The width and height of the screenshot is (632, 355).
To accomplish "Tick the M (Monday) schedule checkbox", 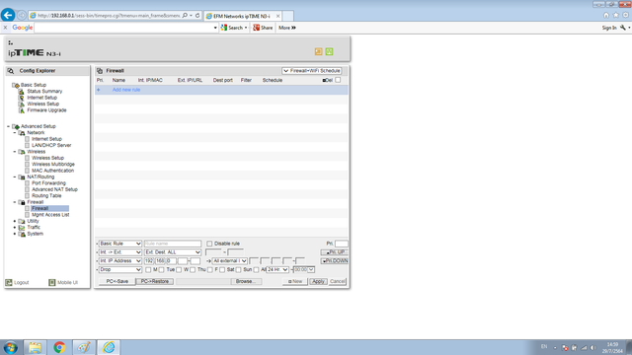I will click(x=148, y=269).
